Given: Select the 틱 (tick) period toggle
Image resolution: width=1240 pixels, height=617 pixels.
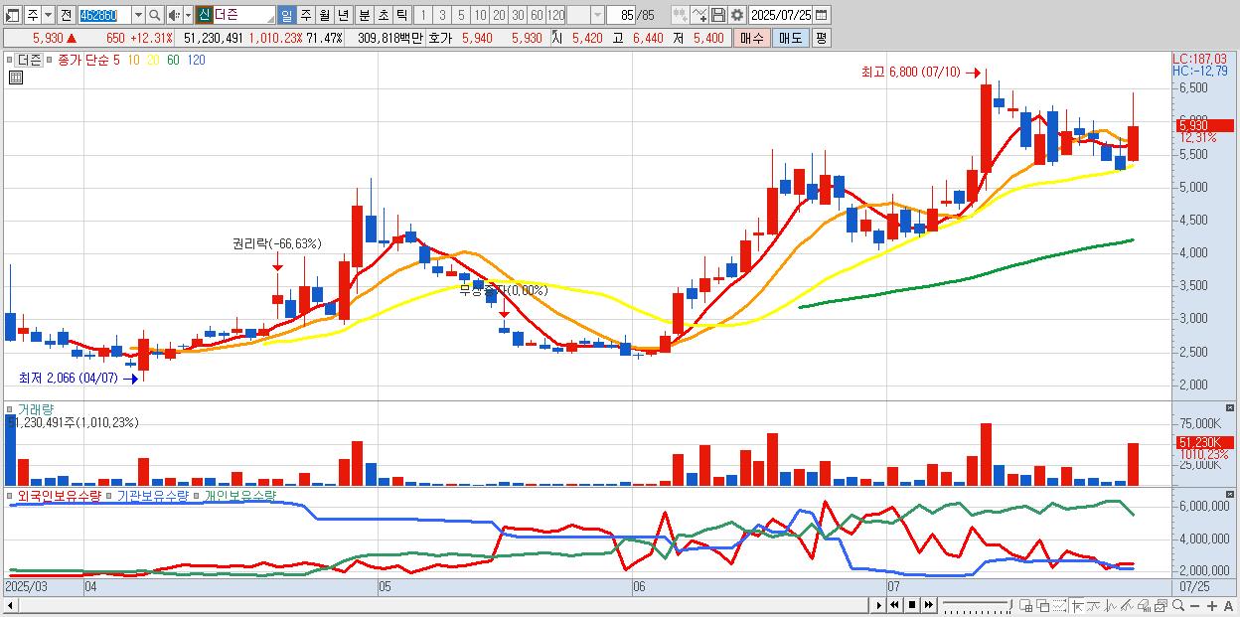Looking at the screenshot, I should coord(401,15).
